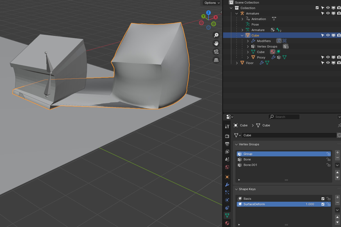Open the Render properties tab
This screenshot has width=341, height=227.
[x=227, y=136]
